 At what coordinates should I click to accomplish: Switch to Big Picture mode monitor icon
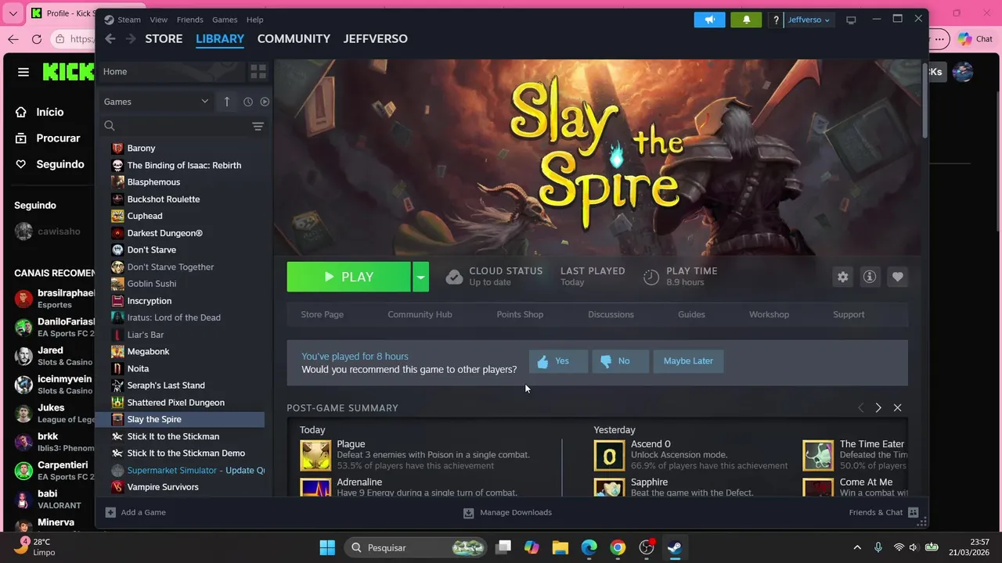(x=851, y=20)
